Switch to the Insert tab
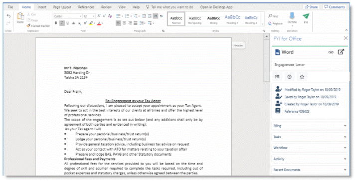Viewport: 358px width, 181px height. [42, 7]
